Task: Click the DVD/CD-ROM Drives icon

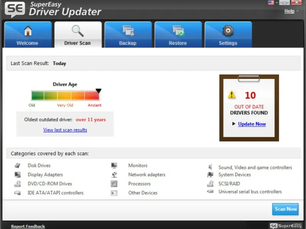Action: click(x=18, y=184)
